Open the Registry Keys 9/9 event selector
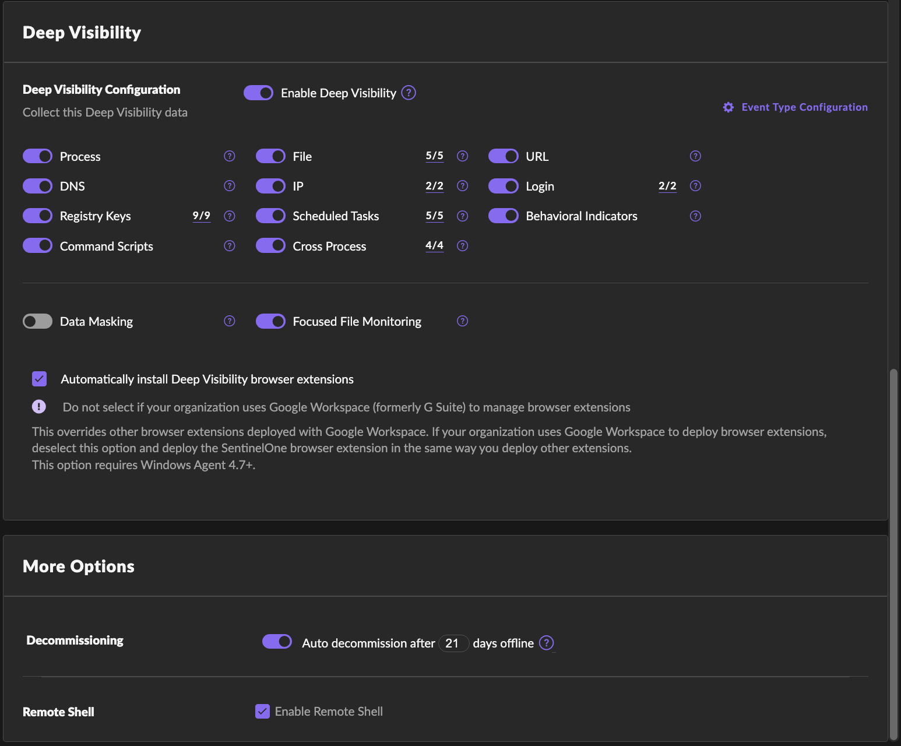The width and height of the screenshot is (901, 746). tap(201, 216)
